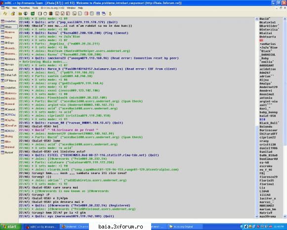Click the Connect lightning bolt toolbar icon
Viewport: 287px width, 230px height.
click(x=5, y=13)
